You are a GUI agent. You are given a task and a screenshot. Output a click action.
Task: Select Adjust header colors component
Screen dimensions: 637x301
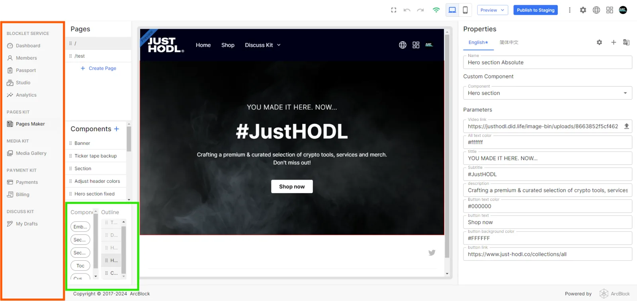tap(96, 181)
